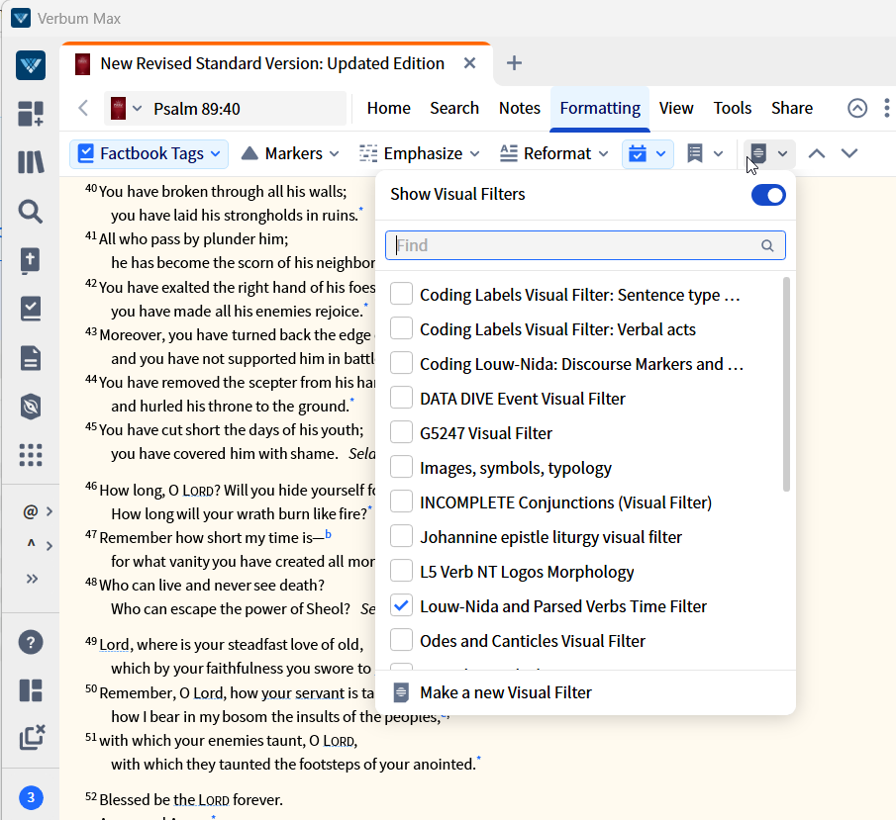Open the Bible book sidebar icon
Viewport: 896px width, 820px height.
[31, 260]
